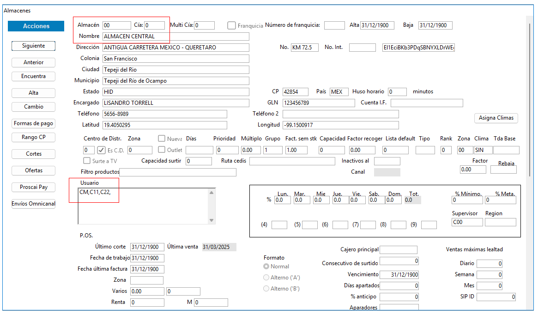Open Envíos Omnicanal
Image resolution: width=538 pixels, height=315 pixels.
click(33, 204)
